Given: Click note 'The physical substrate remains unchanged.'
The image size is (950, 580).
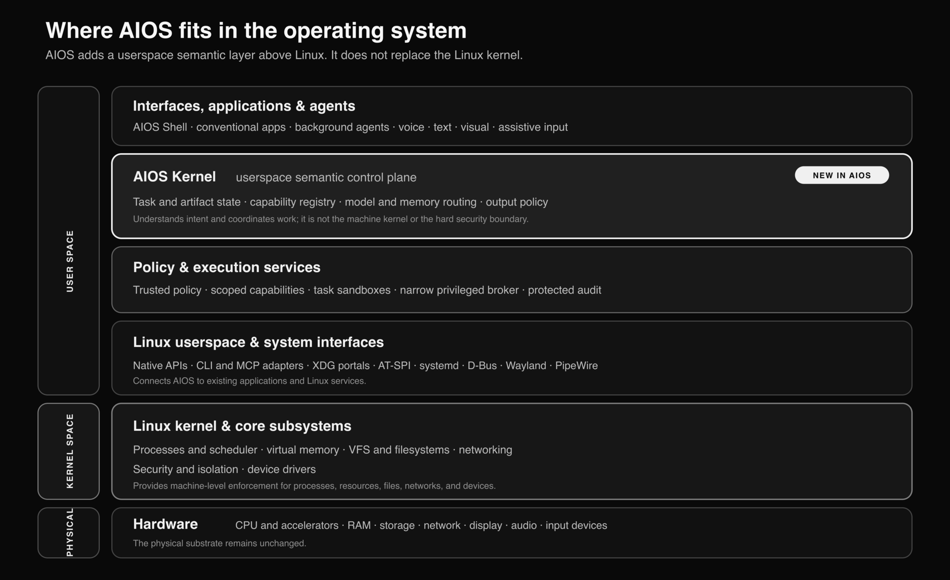Looking at the screenshot, I should pos(219,543).
